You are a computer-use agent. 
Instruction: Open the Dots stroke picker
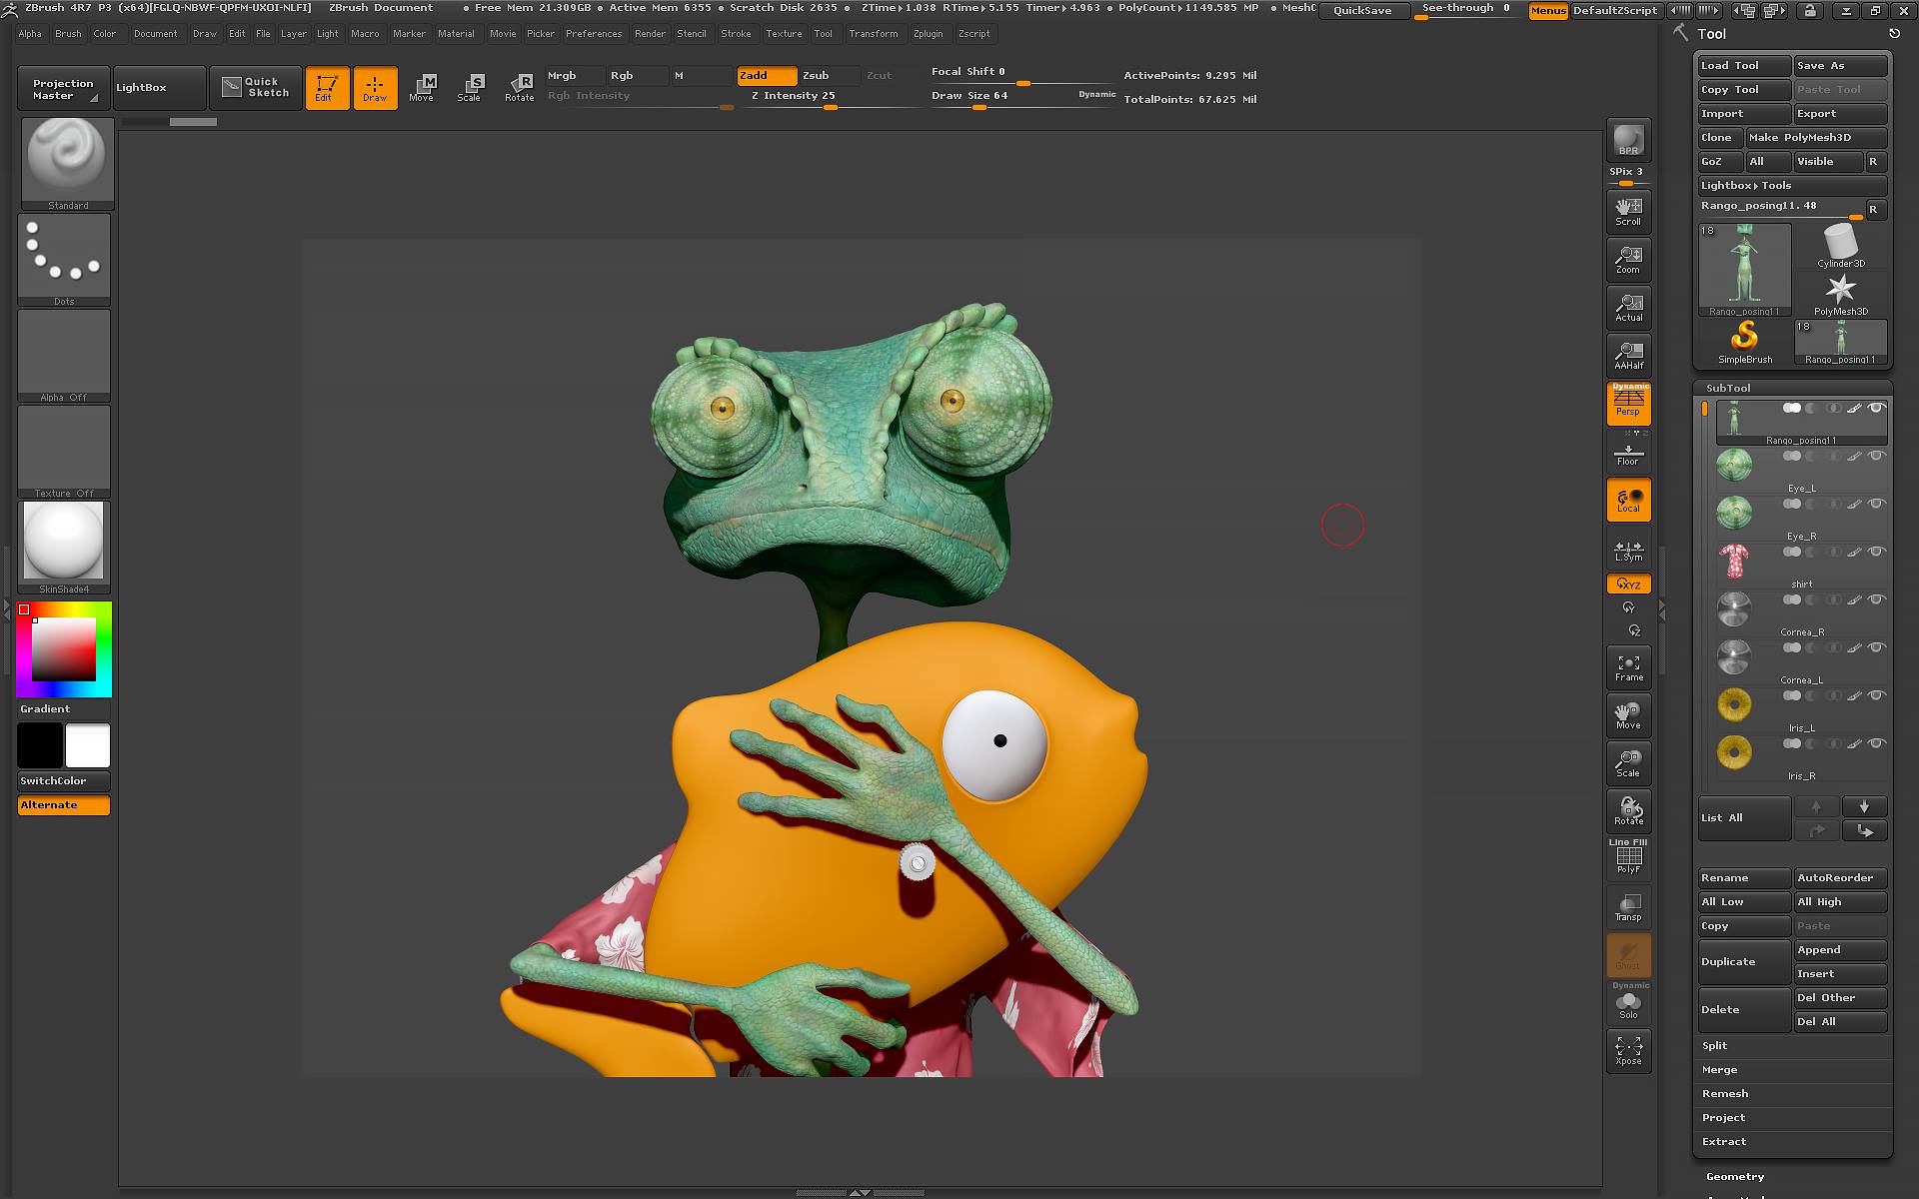(64, 260)
